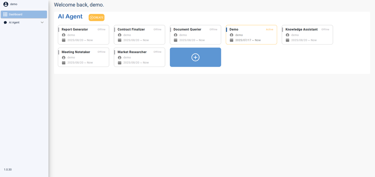Open the Dashboard menu item
The height and width of the screenshot is (177, 375).
(24, 14)
